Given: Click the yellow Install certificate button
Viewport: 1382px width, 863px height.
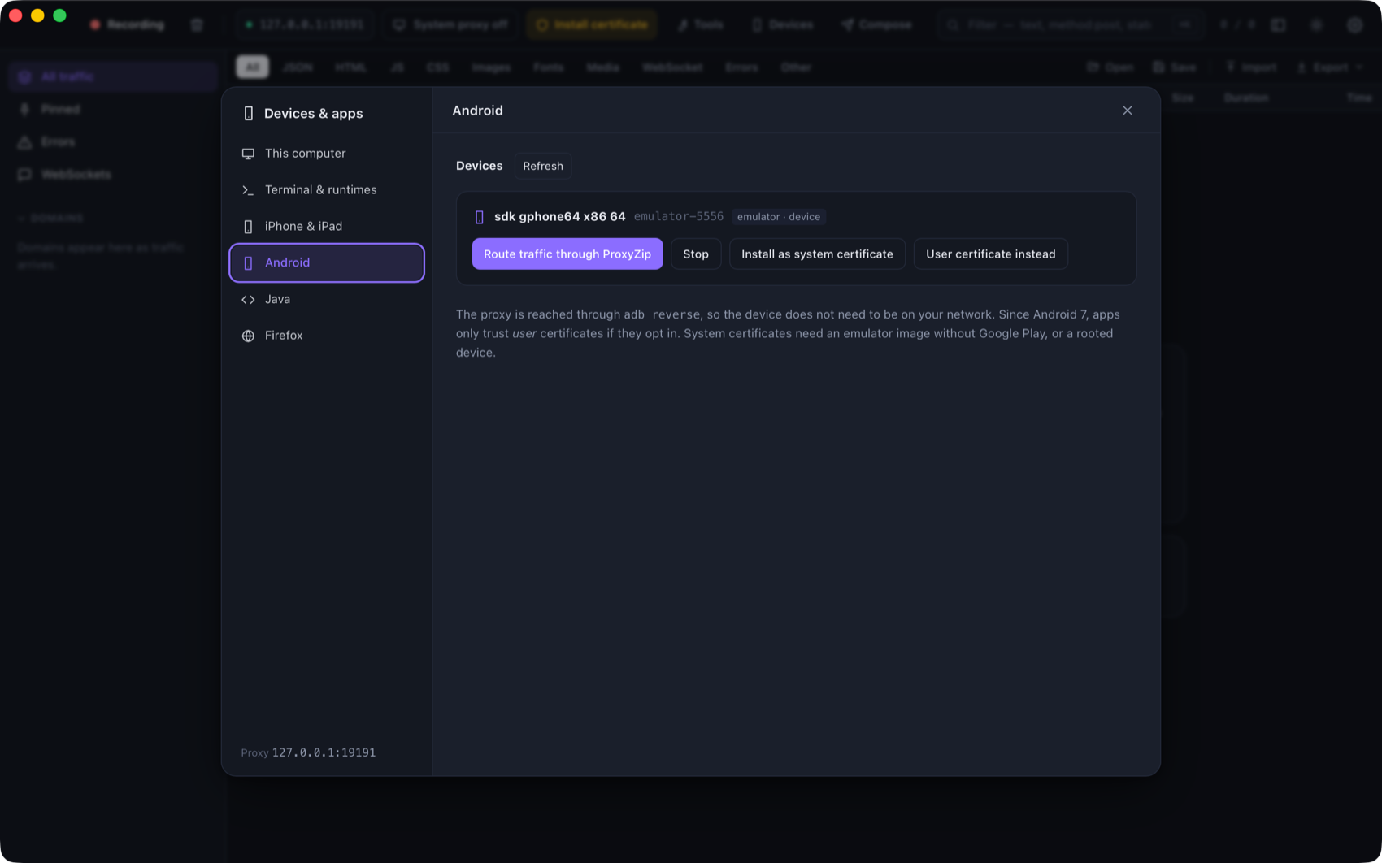Looking at the screenshot, I should coord(592,24).
